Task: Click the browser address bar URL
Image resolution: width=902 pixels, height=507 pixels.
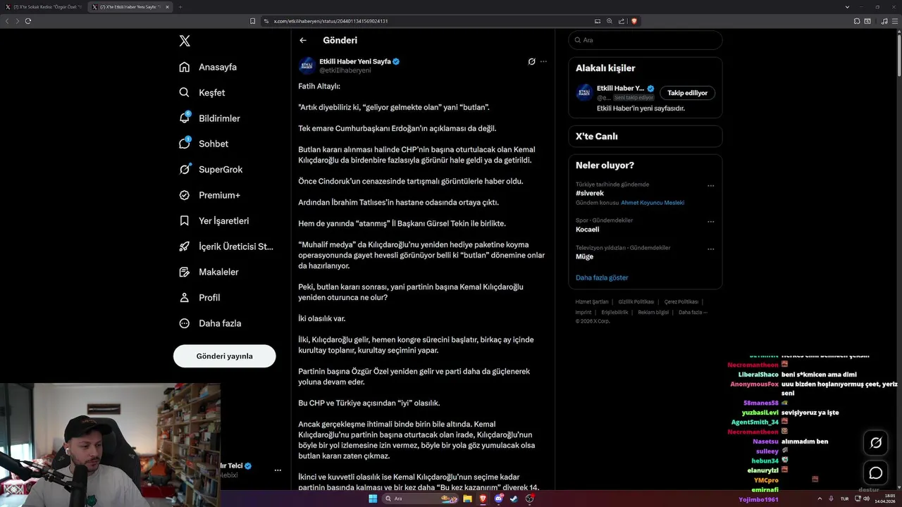Action: pyautogui.click(x=330, y=21)
